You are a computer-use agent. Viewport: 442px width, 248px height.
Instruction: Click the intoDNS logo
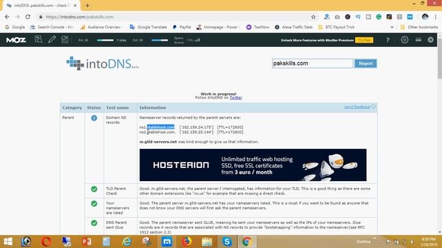tap(103, 63)
